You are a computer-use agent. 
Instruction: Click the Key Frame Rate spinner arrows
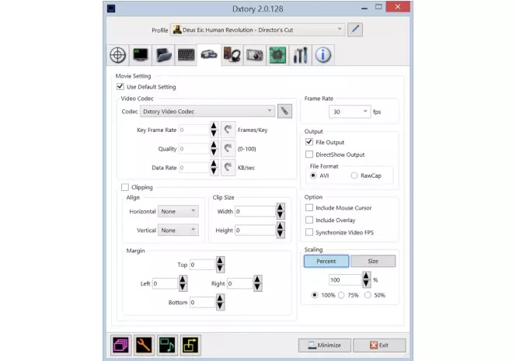pyautogui.click(x=214, y=130)
